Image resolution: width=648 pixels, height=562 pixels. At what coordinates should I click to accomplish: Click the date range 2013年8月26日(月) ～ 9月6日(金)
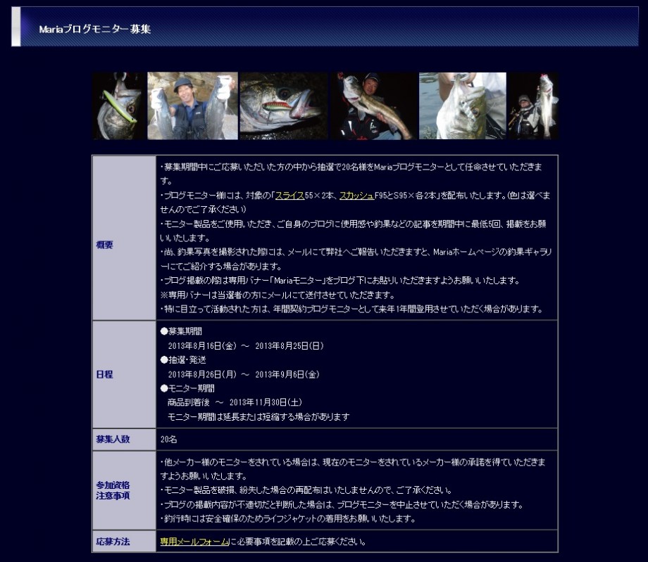coord(244,374)
